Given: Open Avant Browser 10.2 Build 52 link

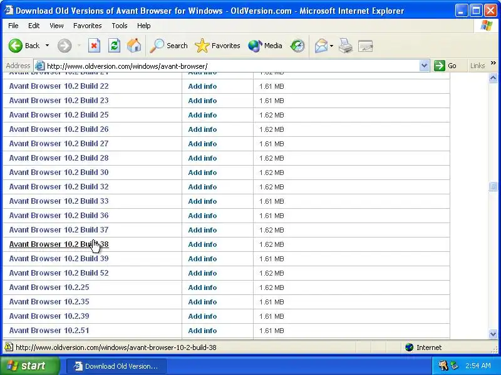Looking at the screenshot, I should tap(59, 273).
